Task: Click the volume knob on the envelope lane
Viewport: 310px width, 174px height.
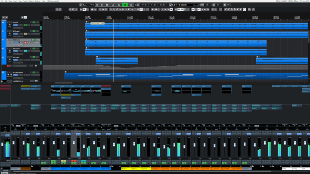Action: click(x=36, y=66)
